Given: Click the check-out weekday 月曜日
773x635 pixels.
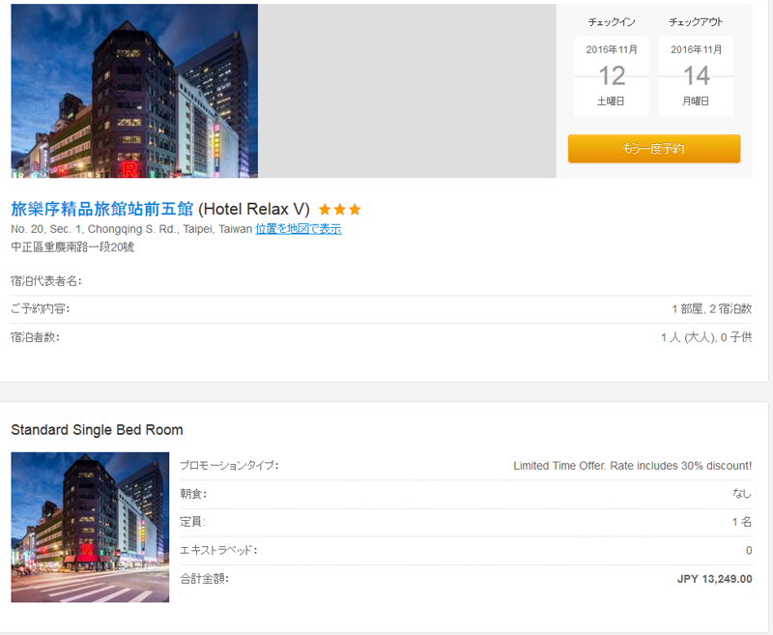Looking at the screenshot, I should pos(696,101).
